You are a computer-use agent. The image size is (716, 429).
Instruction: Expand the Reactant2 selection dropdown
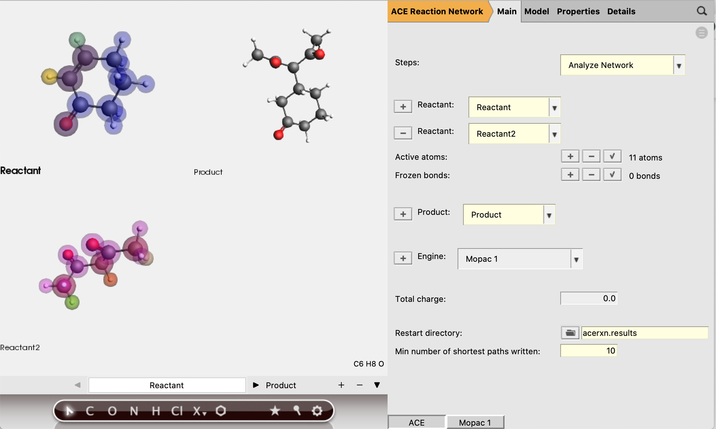[x=555, y=134]
